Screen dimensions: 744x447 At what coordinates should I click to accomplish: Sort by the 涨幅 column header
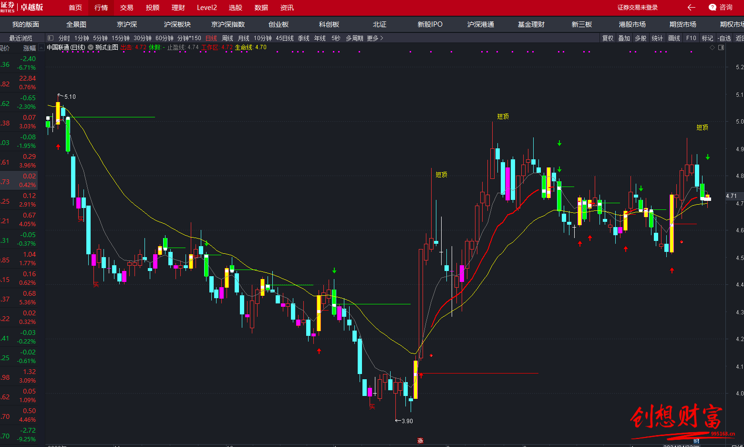(x=30, y=48)
